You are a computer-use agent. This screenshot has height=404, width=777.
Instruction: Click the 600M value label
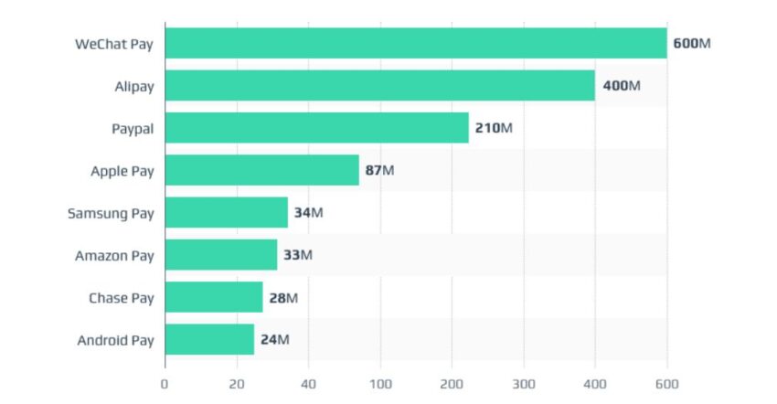pos(692,43)
